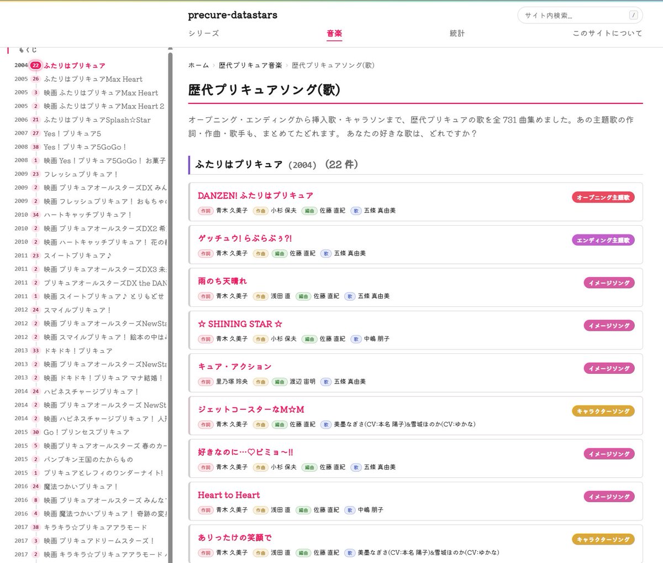The width and height of the screenshot is (663, 563).
Task: Go to 歴代プリキュア音楽 breadcrumb link
Action: click(250, 65)
